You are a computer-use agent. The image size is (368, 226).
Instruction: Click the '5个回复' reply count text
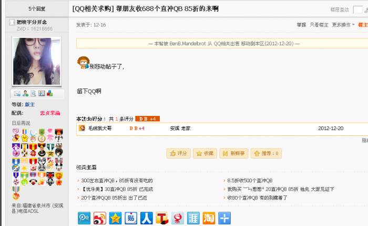(37, 9)
